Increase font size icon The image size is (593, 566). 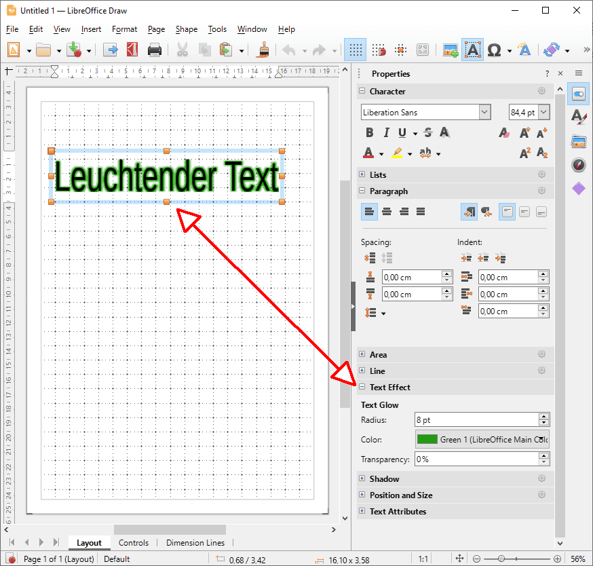pos(524,133)
